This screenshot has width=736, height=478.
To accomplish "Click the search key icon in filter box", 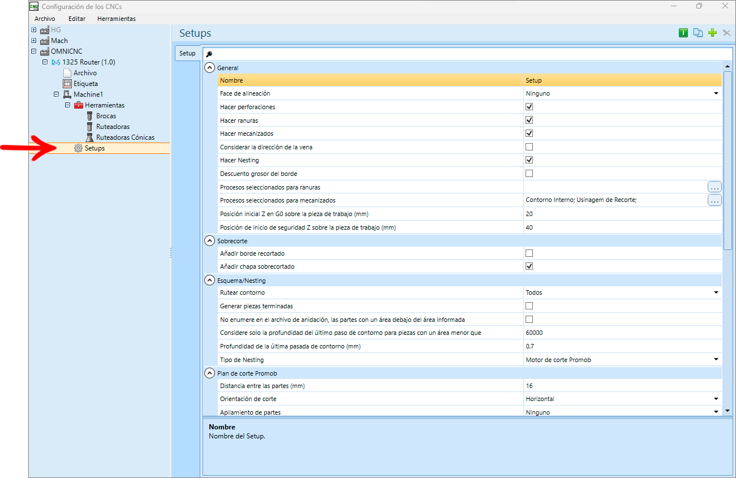I will coord(209,54).
